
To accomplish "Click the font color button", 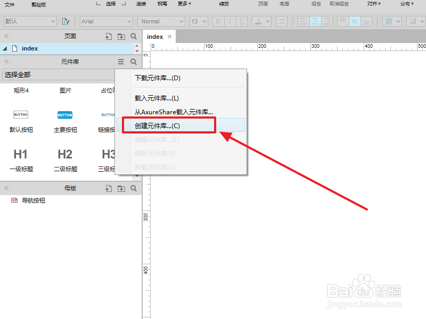I will click(x=258, y=21).
